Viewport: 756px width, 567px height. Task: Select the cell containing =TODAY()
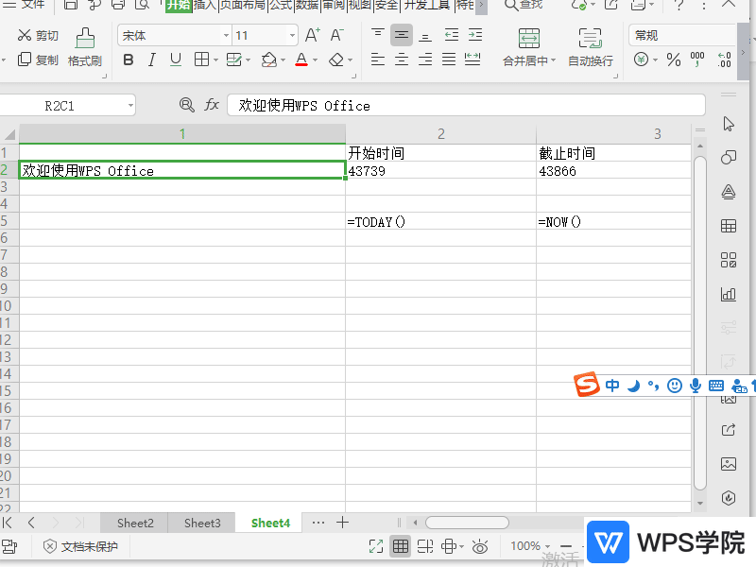pyautogui.click(x=439, y=221)
